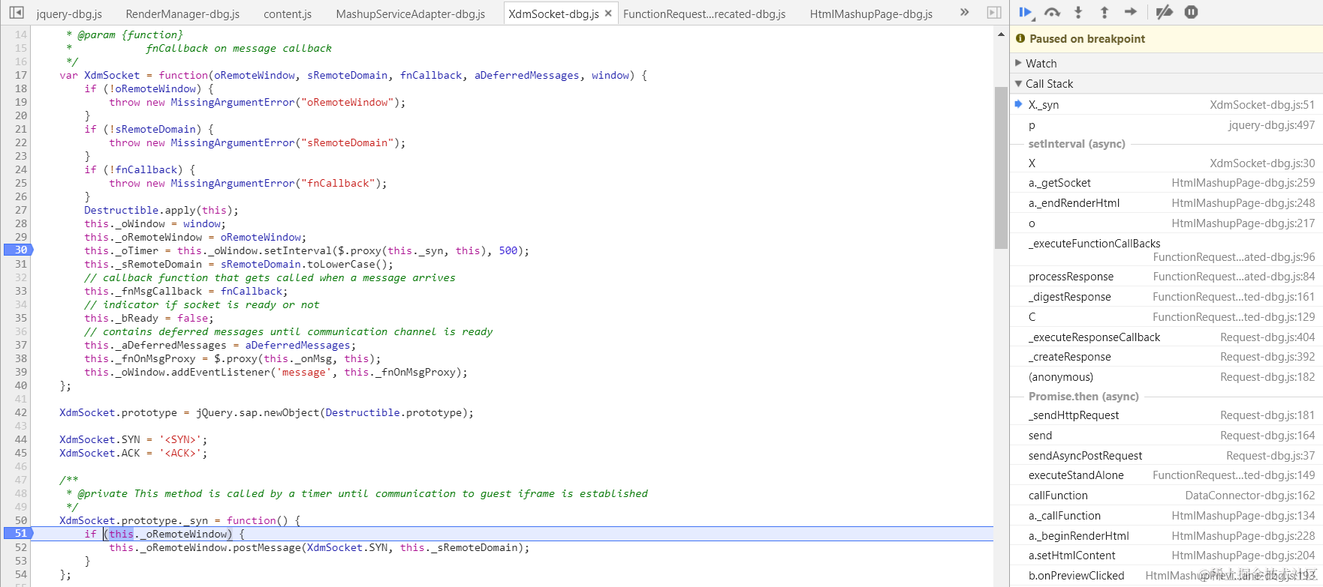Toggle the breakpoint on line 51

pos(18,534)
